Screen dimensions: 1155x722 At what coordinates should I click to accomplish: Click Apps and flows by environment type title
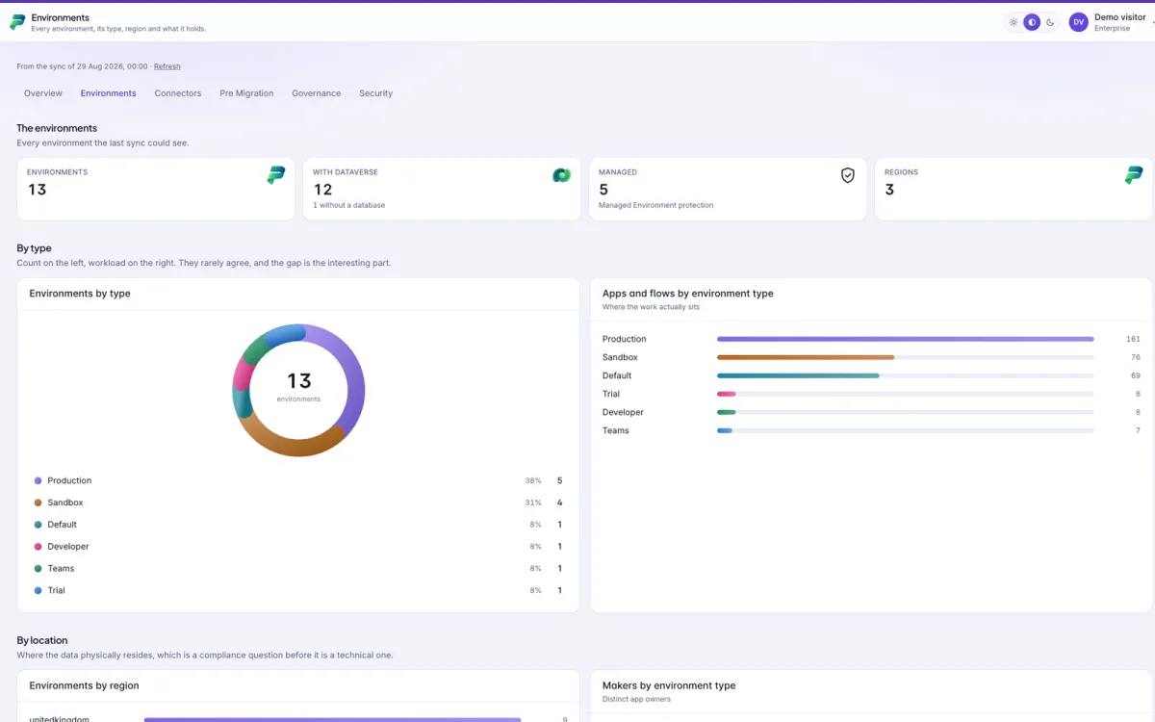(687, 294)
